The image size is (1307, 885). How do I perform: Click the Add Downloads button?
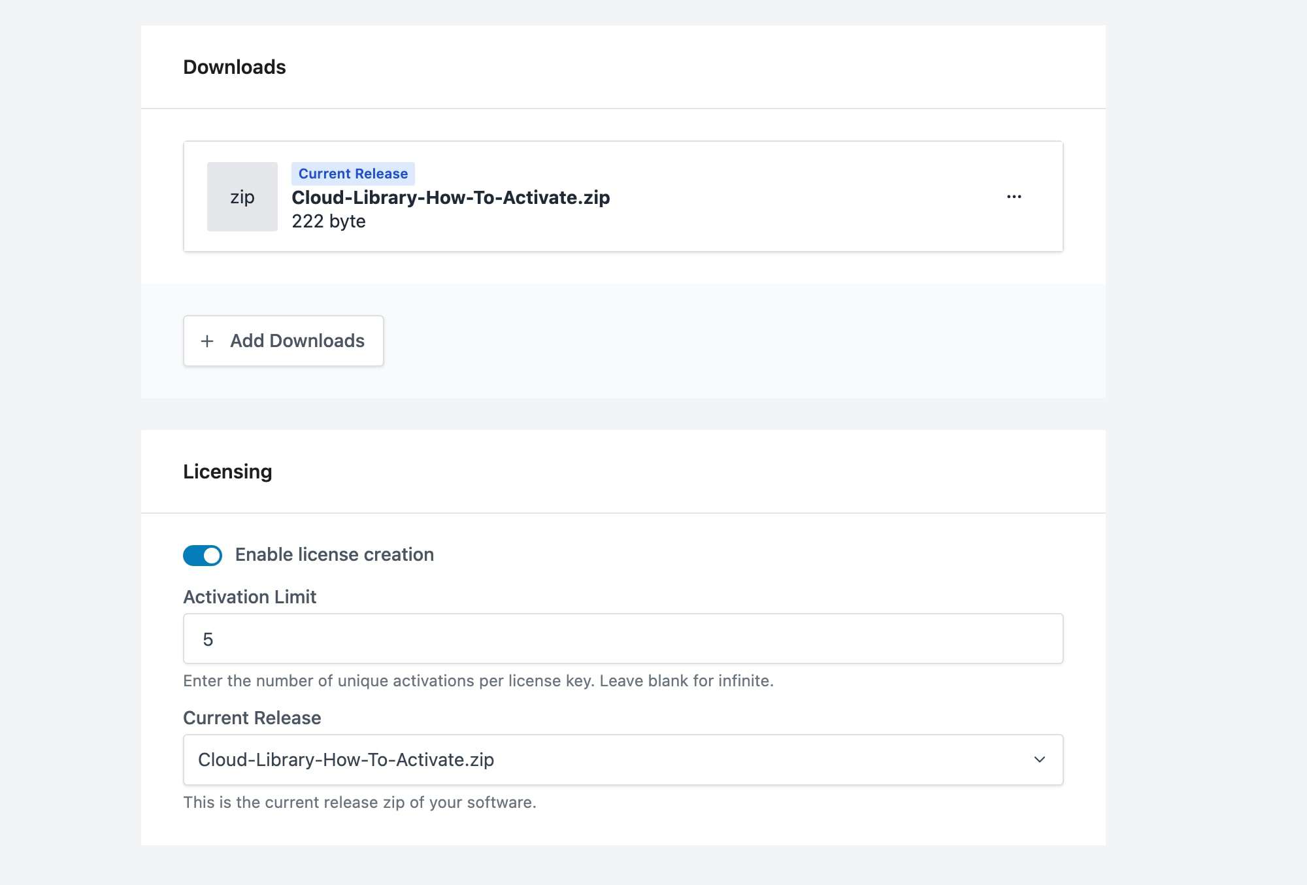pyautogui.click(x=284, y=341)
